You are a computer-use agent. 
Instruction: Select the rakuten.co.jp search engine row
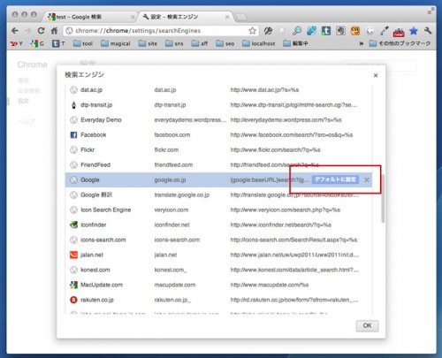pyautogui.click(x=218, y=300)
